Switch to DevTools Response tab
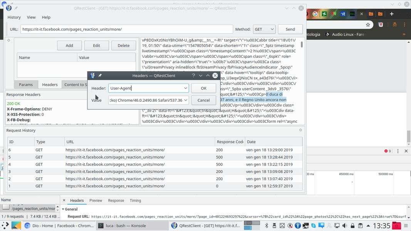 [x=116, y=200]
